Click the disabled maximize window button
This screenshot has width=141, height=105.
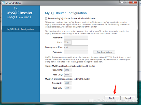coord(127,2)
